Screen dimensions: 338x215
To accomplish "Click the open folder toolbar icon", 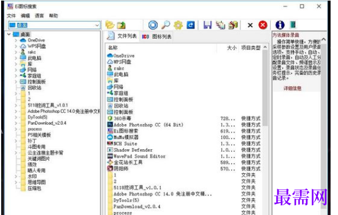I will [110, 25].
